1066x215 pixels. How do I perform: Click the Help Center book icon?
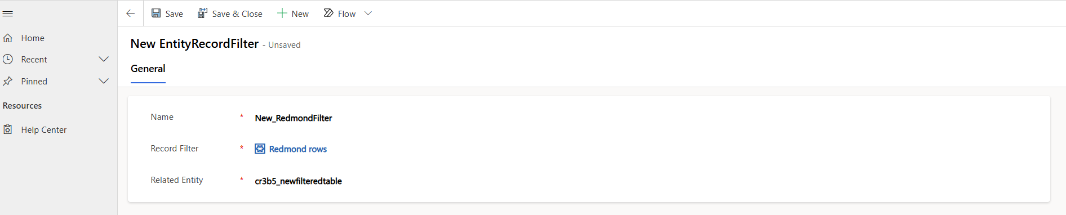click(x=8, y=129)
